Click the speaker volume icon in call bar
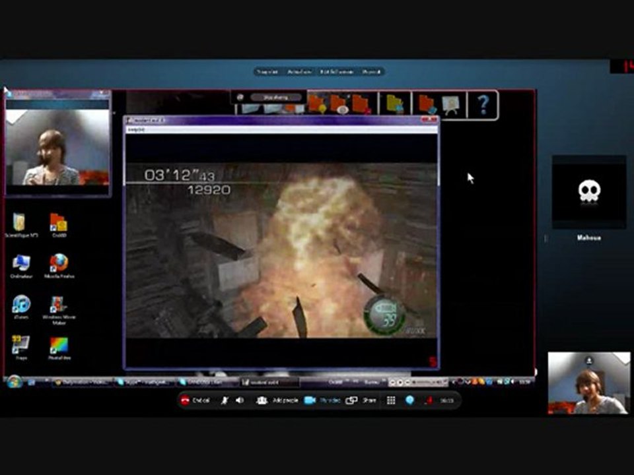The image size is (634, 475). (x=240, y=400)
